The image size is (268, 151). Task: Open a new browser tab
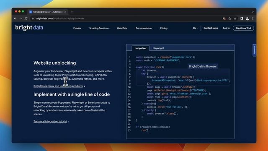72,12
